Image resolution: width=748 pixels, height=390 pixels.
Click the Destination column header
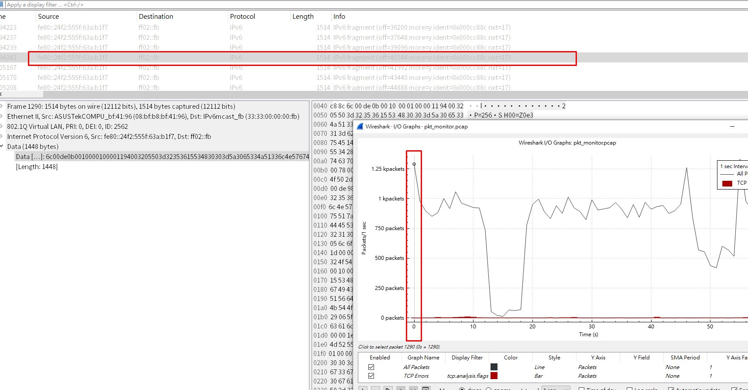pos(156,17)
